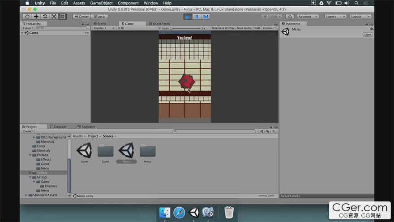Select the Rotate tool
The width and height of the screenshot is (394, 222).
click(x=45, y=17)
